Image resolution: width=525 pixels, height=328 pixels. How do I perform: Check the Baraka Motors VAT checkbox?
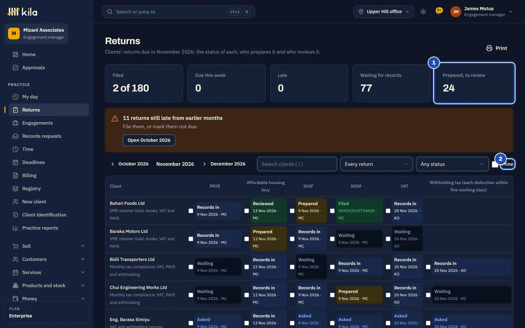pyautogui.click(x=388, y=239)
